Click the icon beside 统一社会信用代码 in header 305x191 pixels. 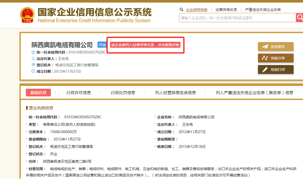point(33,52)
